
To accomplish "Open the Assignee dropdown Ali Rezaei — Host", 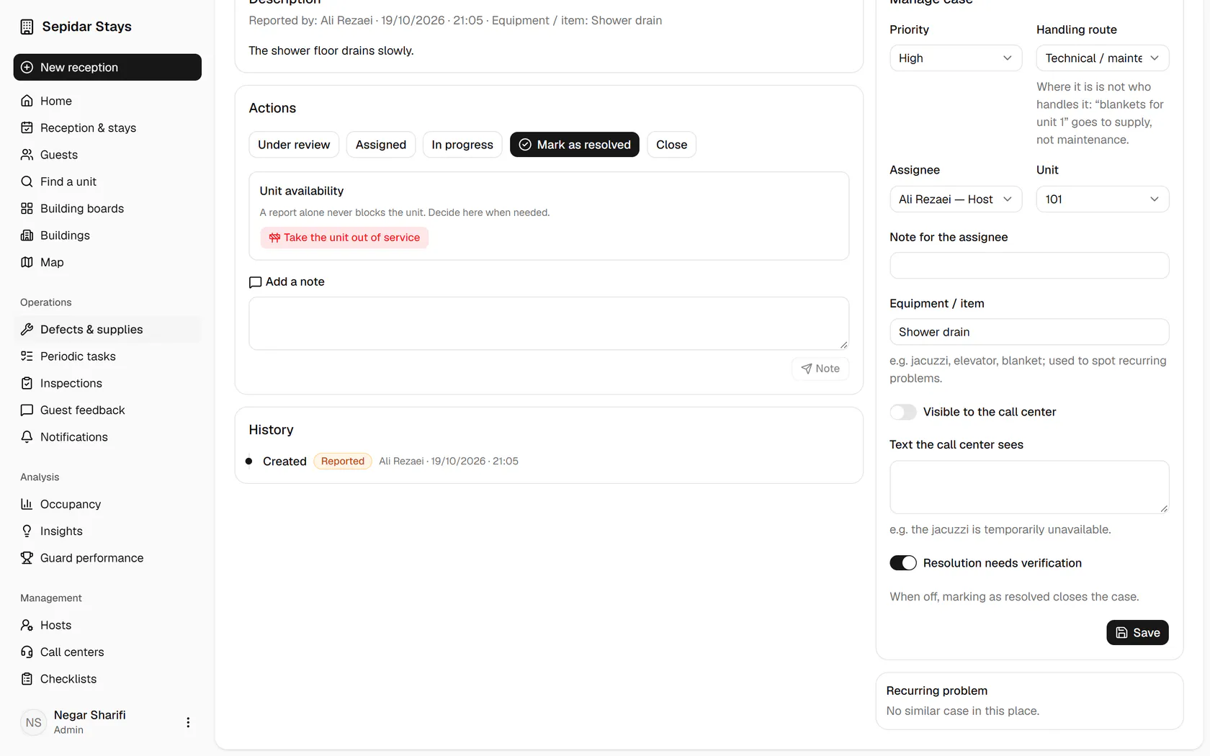I will click(x=955, y=199).
